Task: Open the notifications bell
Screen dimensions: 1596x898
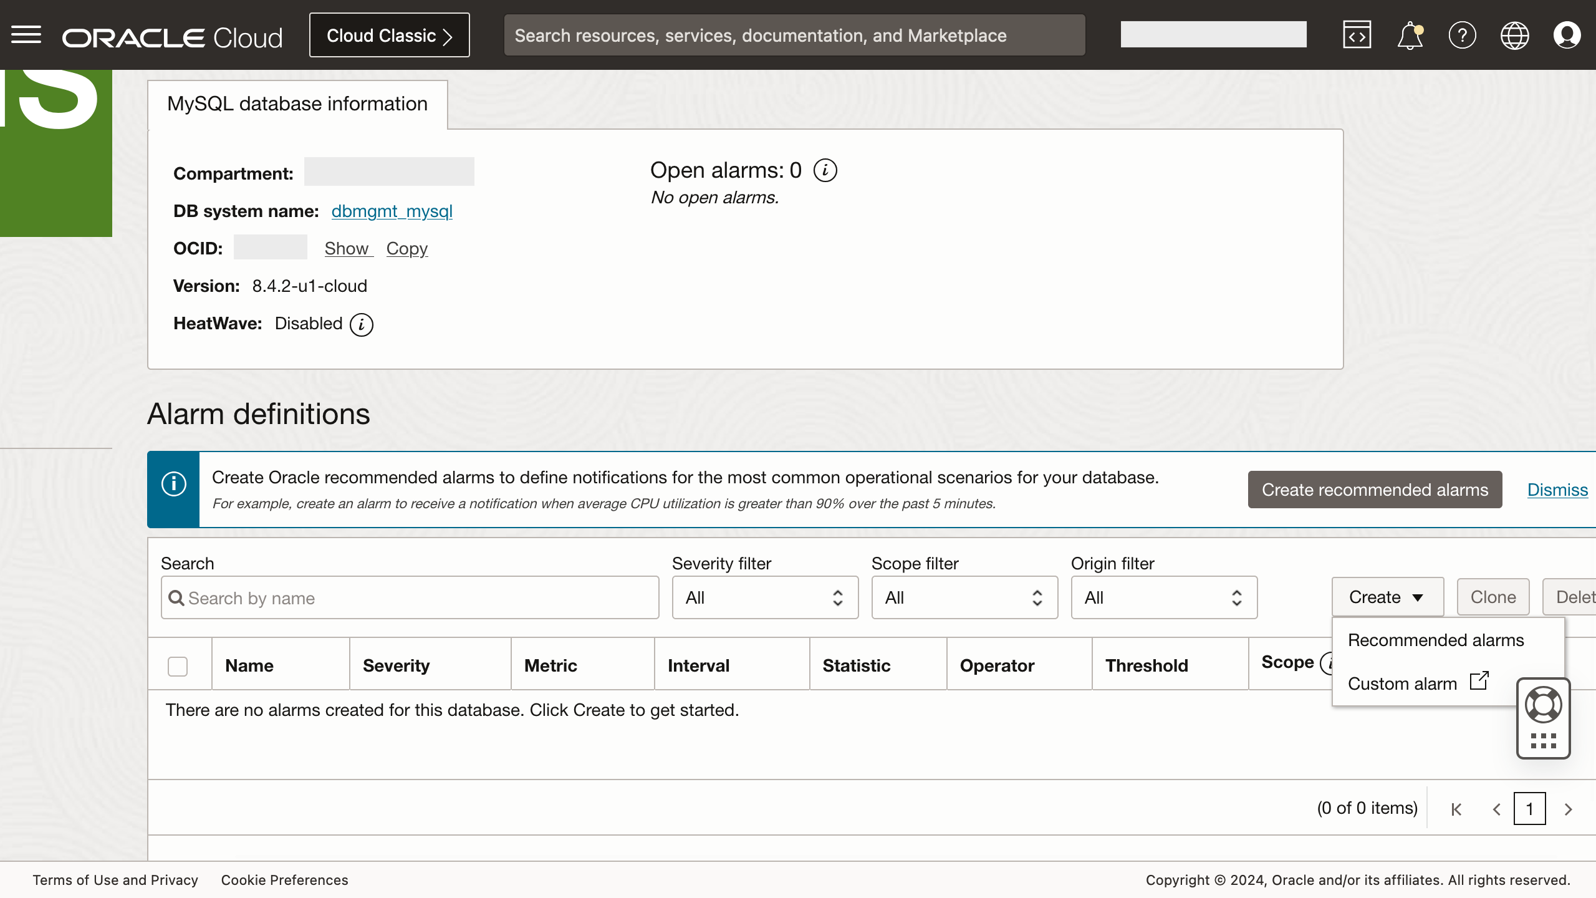Action: pos(1410,34)
